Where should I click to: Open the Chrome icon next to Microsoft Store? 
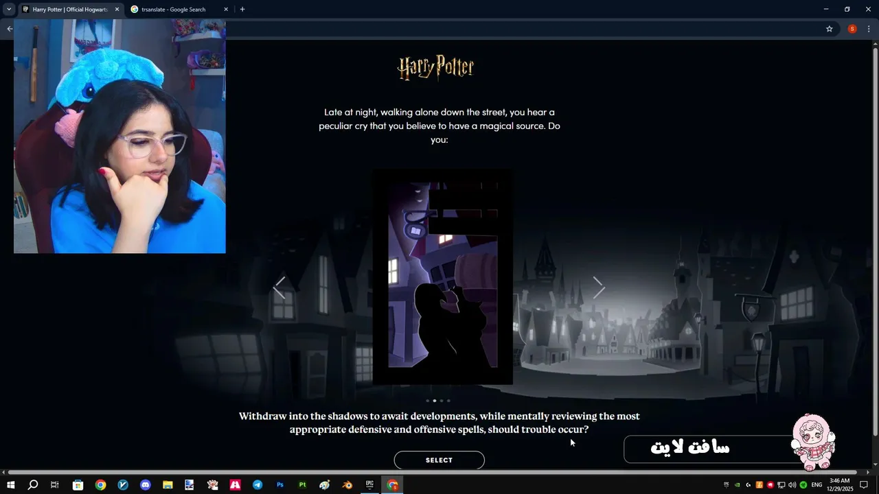tap(100, 485)
